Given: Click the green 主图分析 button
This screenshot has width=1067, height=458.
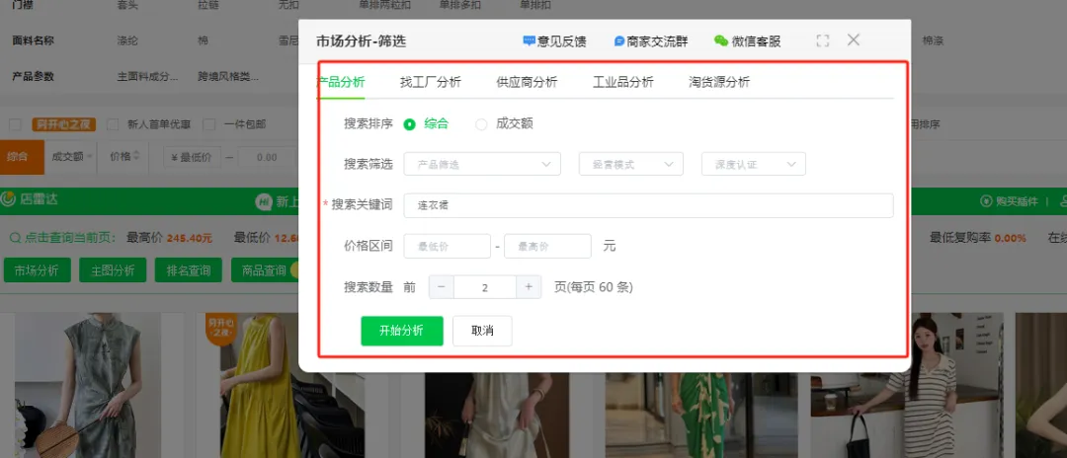Looking at the screenshot, I should tap(113, 269).
